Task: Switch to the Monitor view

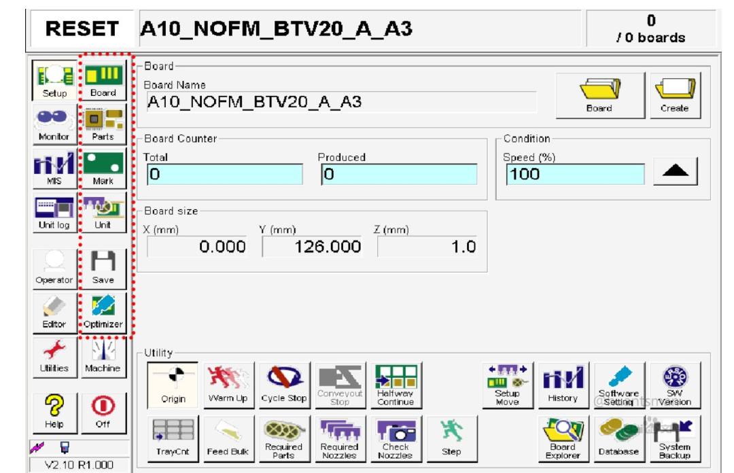Action: coord(54,124)
